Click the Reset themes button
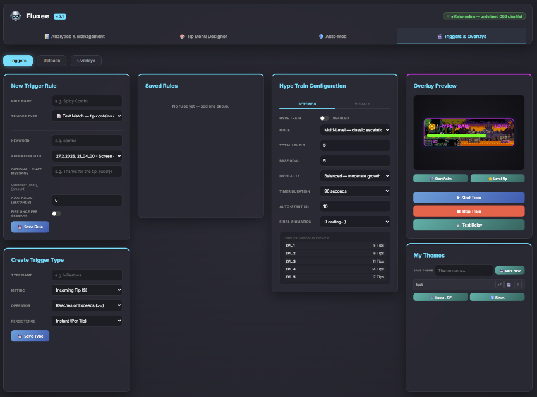The height and width of the screenshot is (397, 537). click(497, 297)
